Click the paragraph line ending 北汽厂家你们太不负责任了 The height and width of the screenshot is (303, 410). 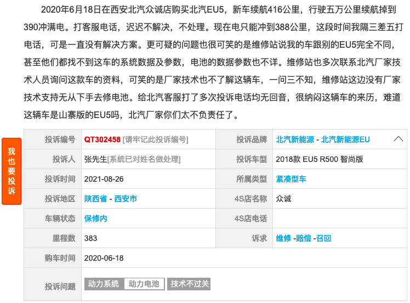pyautogui.click(x=131, y=115)
